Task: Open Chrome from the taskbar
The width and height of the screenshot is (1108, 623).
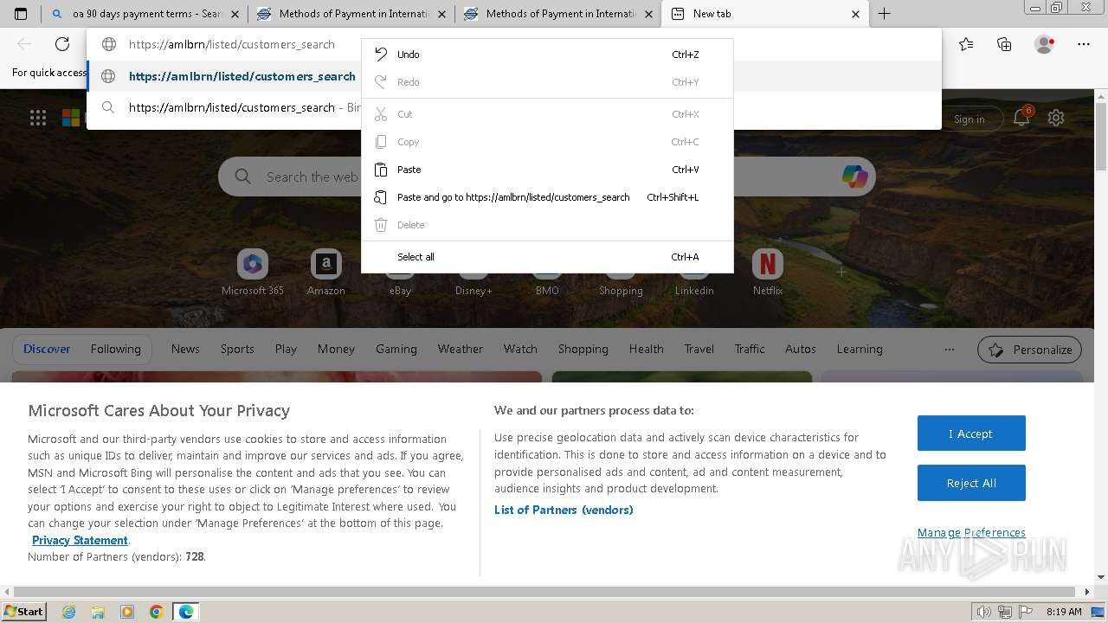Action: coord(157,612)
